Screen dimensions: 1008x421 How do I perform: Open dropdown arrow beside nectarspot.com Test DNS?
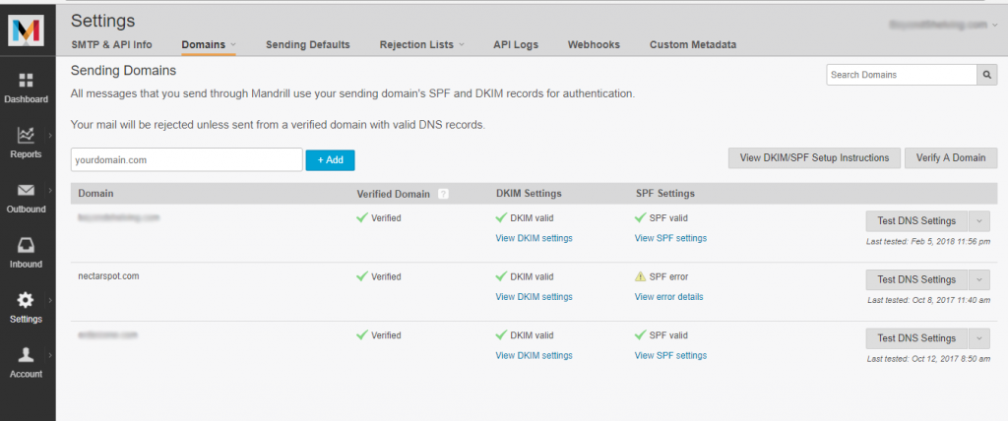coord(978,279)
